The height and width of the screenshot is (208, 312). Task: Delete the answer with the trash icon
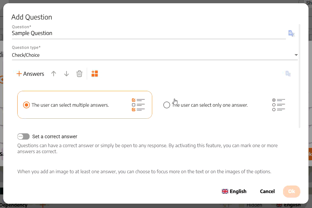point(79,74)
